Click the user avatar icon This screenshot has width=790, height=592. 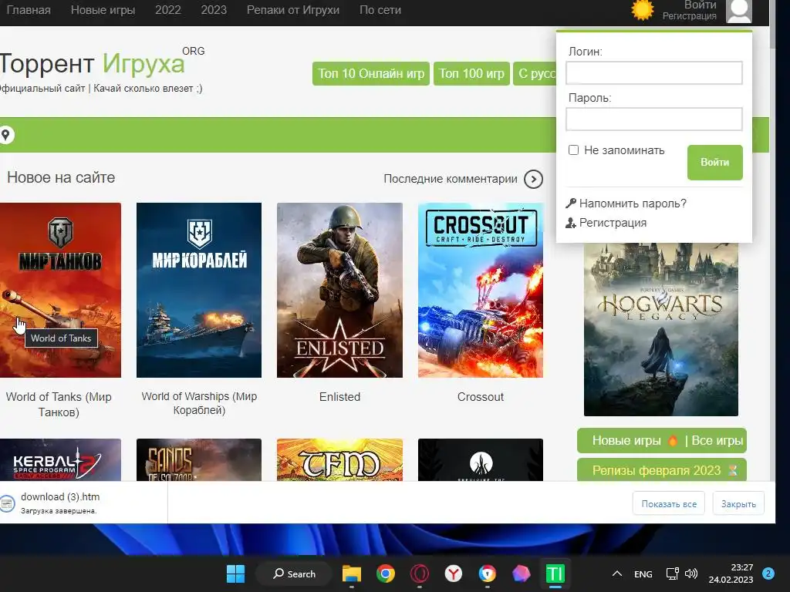[x=738, y=11]
